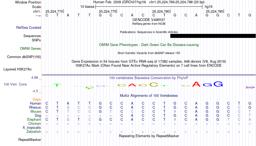
Task: Click the 10 bases scale bar
Action: (149, 7)
